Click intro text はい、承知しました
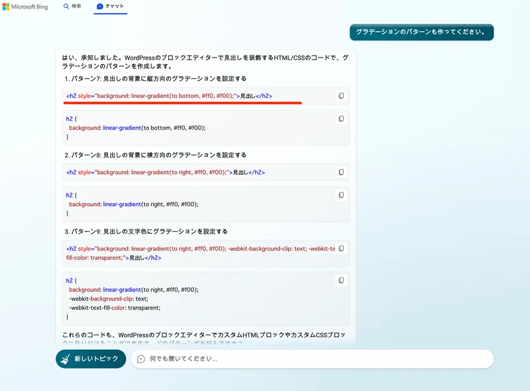This screenshot has width=530, height=391. click(x=205, y=62)
